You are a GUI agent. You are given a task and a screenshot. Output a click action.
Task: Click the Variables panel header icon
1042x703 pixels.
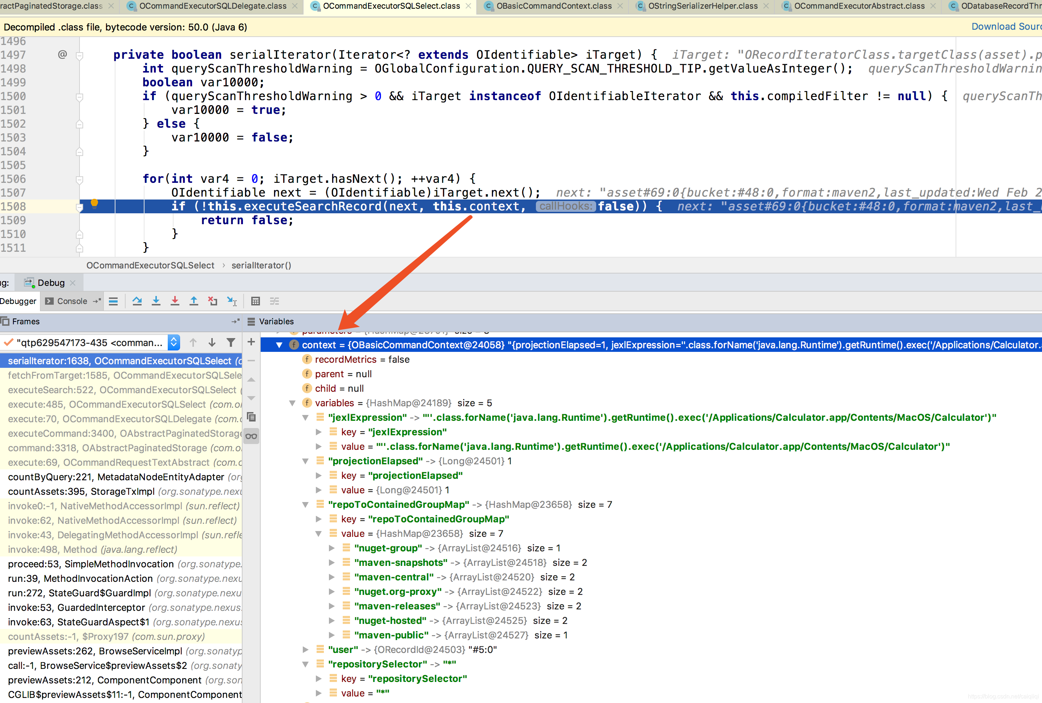pyautogui.click(x=251, y=321)
